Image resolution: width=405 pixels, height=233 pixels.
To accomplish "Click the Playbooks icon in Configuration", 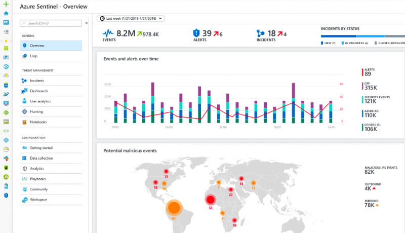I will click(24, 179).
